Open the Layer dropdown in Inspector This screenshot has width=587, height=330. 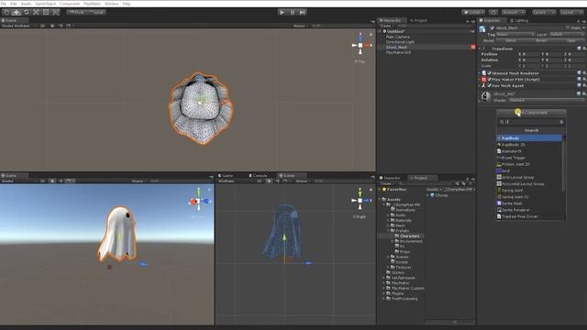pyautogui.click(x=567, y=35)
